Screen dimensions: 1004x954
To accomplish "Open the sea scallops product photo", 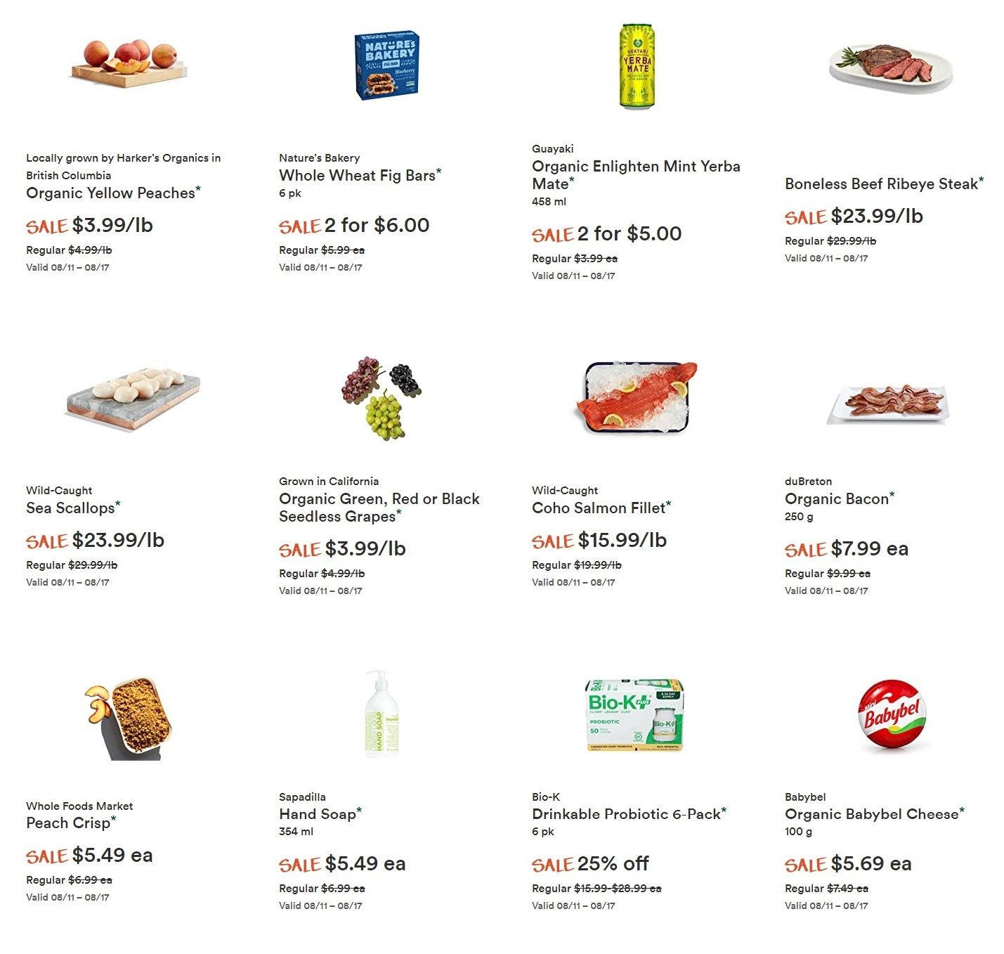I will point(133,398).
